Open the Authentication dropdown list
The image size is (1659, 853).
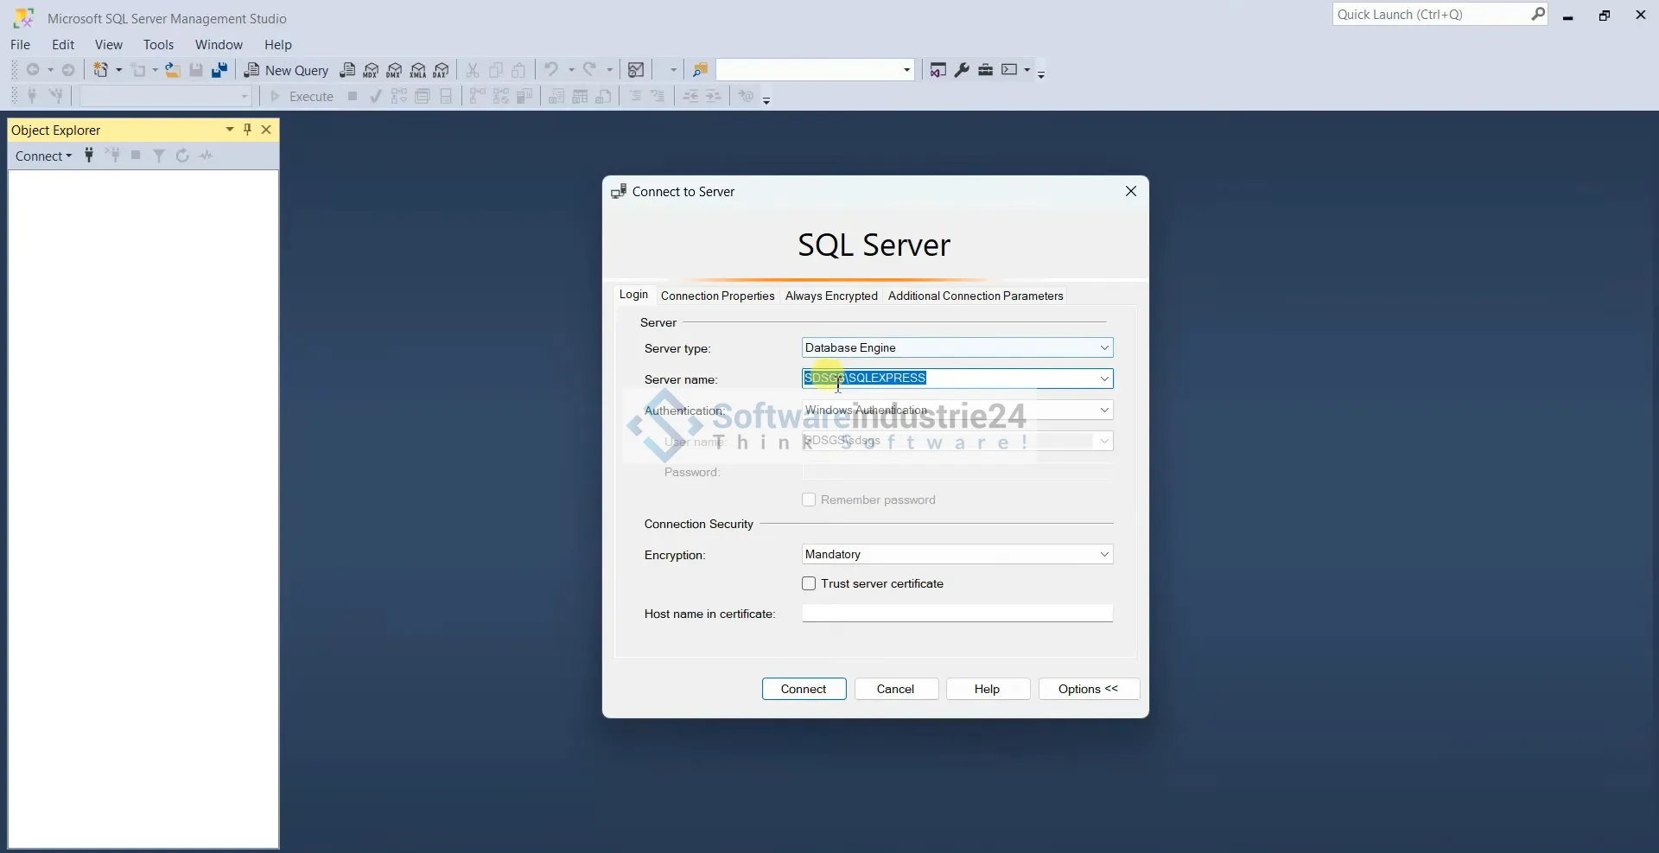tap(1103, 411)
